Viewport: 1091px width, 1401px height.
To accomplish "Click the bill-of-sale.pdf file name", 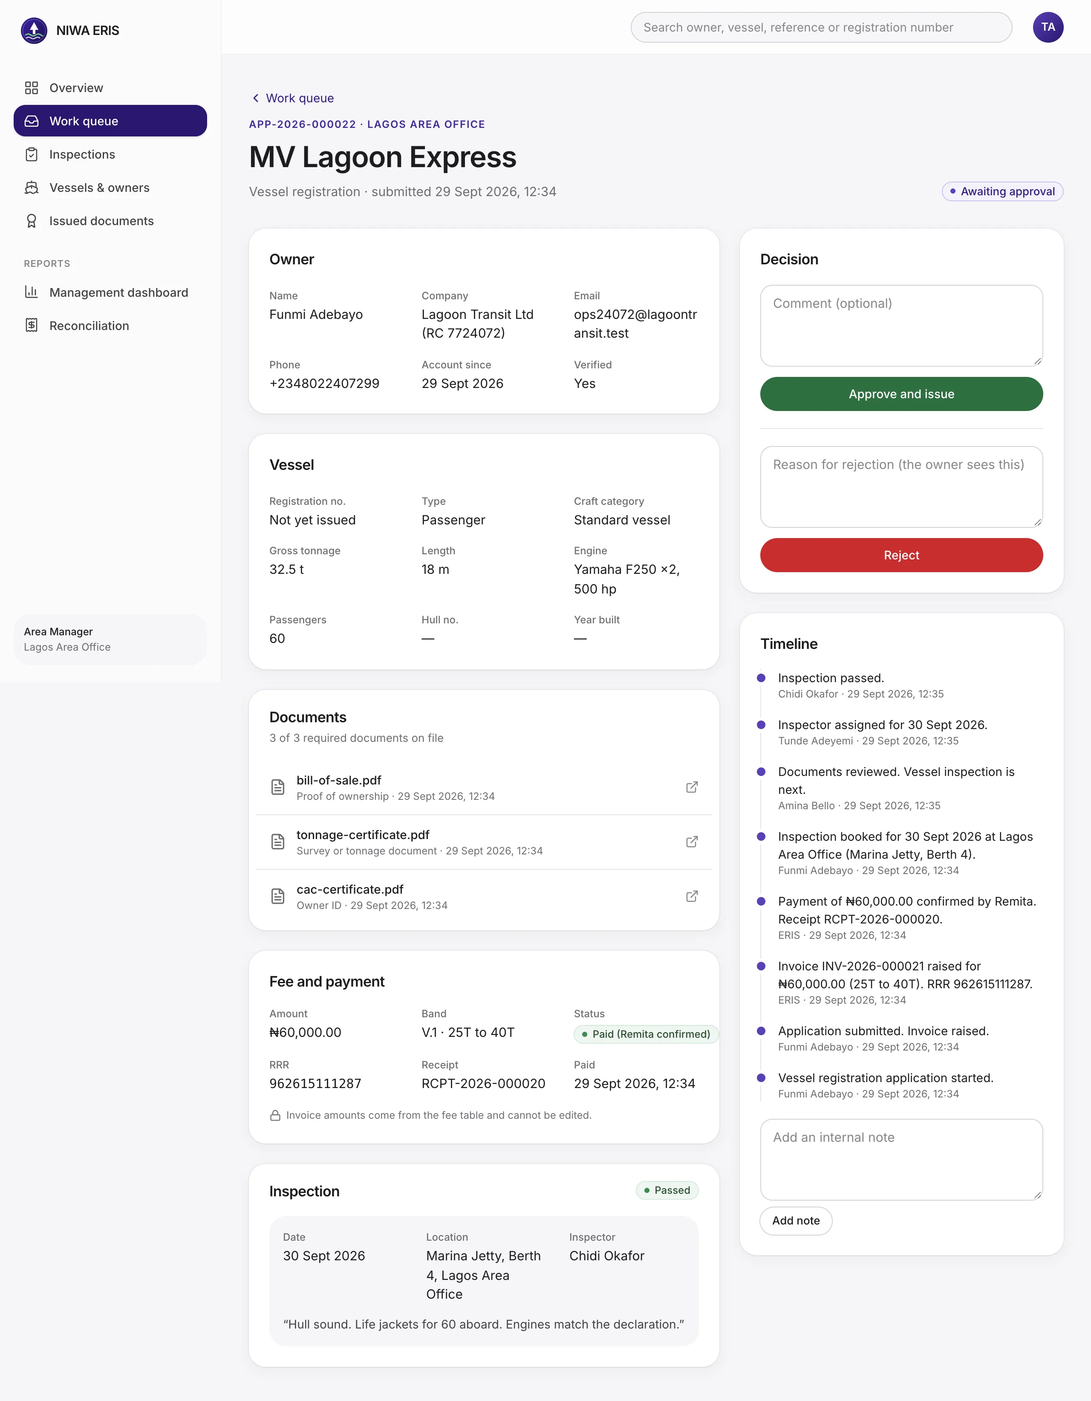I will [339, 780].
